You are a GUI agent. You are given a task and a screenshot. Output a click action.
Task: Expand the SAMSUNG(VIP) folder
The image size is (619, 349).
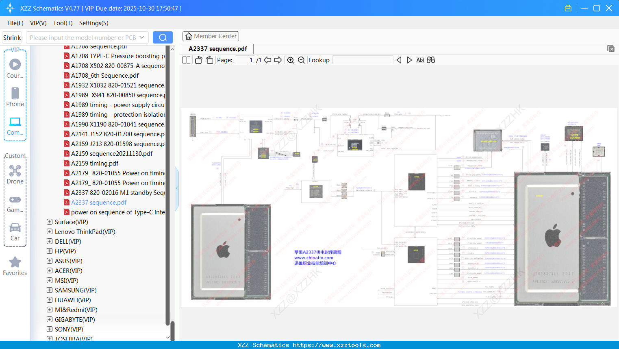(50, 290)
